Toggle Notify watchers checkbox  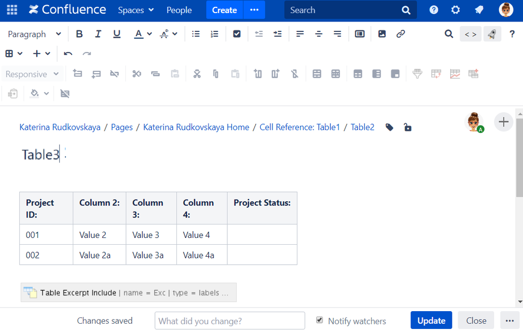(319, 320)
